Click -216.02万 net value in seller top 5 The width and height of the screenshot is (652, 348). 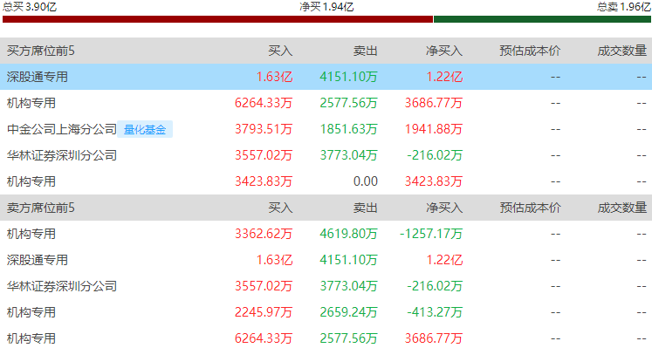pos(435,286)
